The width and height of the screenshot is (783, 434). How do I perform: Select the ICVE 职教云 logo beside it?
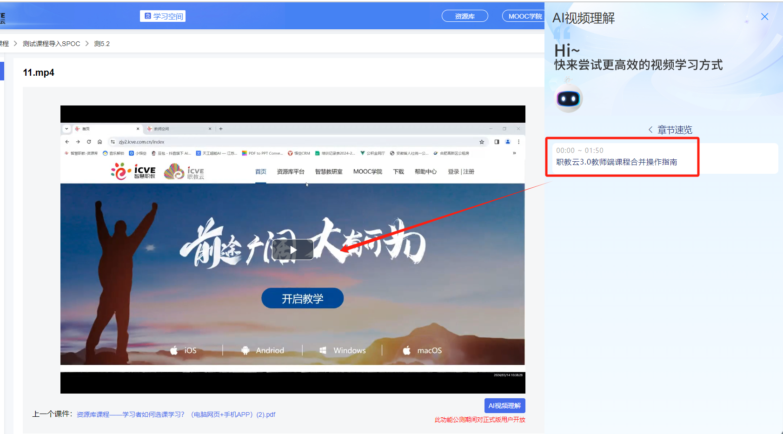[x=184, y=171]
